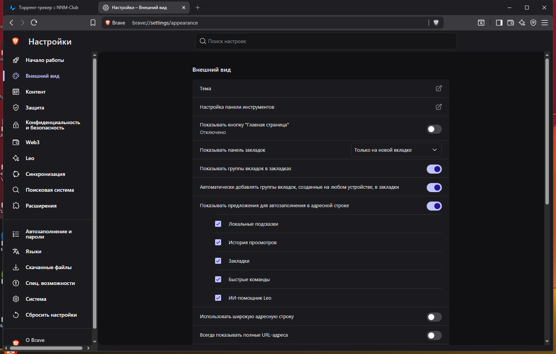Go to Поисковая система settings

point(50,190)
